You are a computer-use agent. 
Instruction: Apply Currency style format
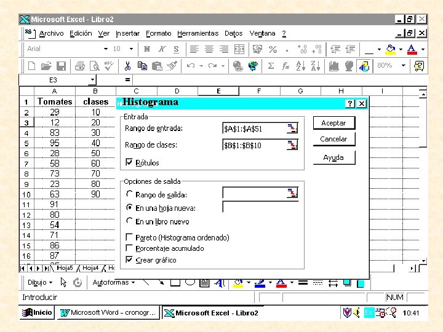point(257,49)
